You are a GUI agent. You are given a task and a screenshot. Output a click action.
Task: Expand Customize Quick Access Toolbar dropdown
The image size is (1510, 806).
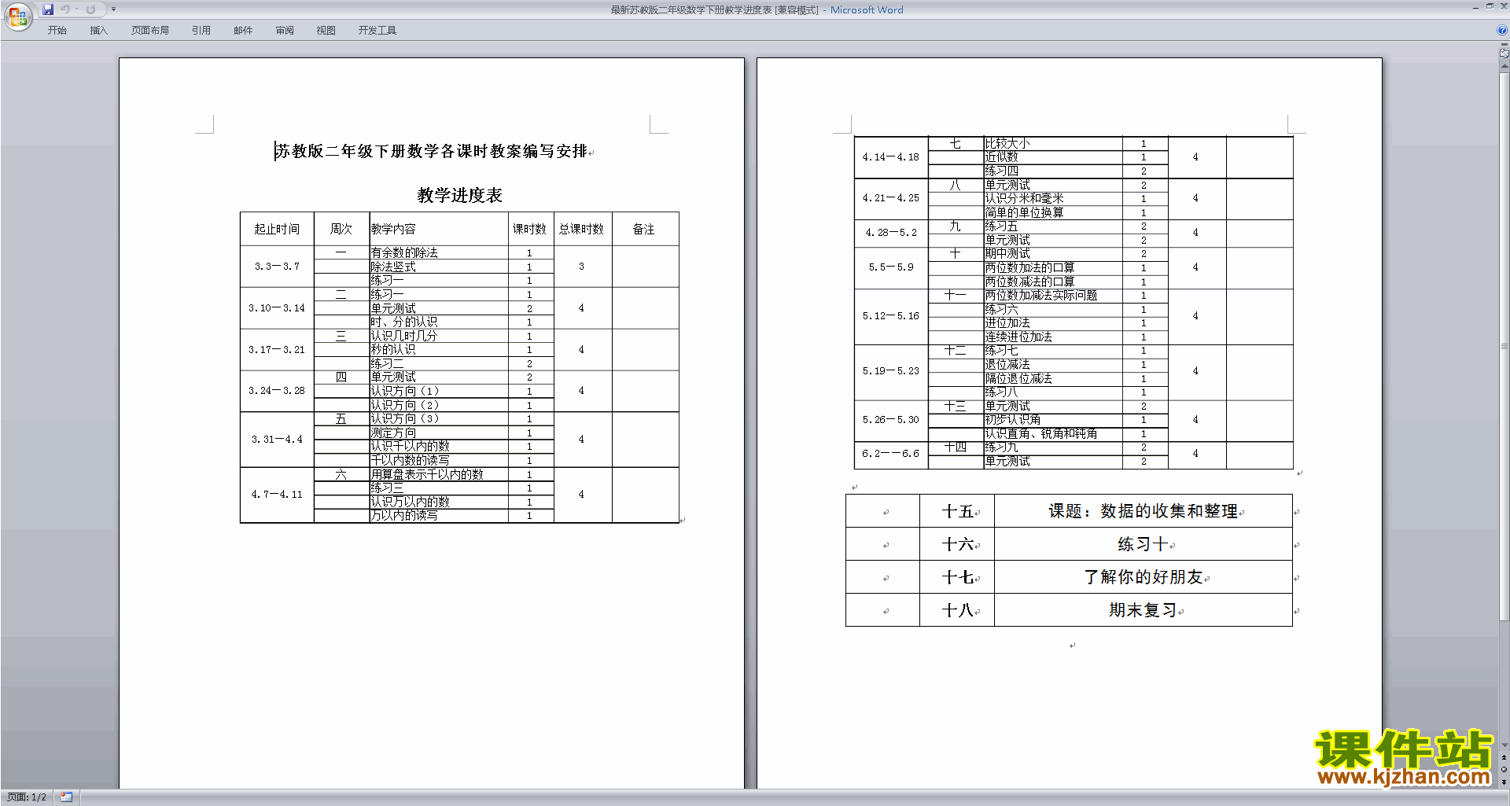[113, 9]
